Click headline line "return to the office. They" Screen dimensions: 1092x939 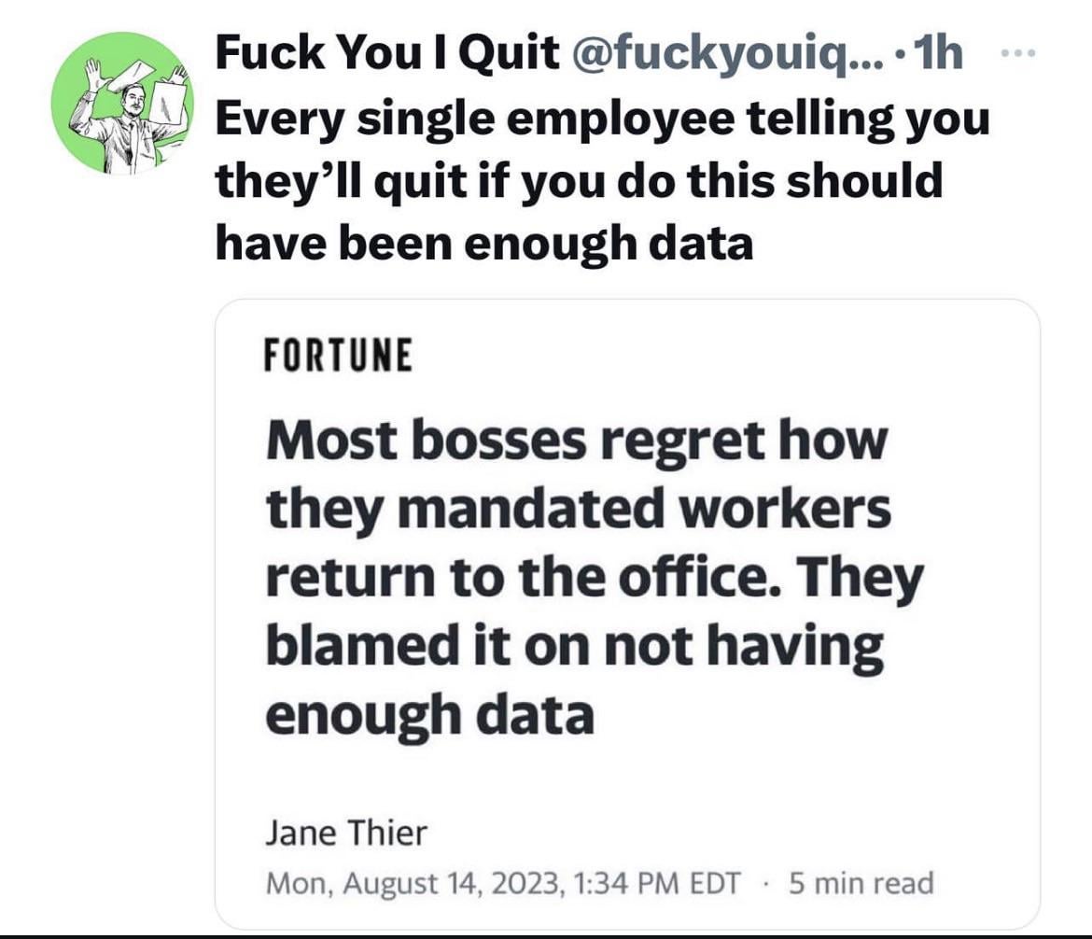click(x=594, y=577)
